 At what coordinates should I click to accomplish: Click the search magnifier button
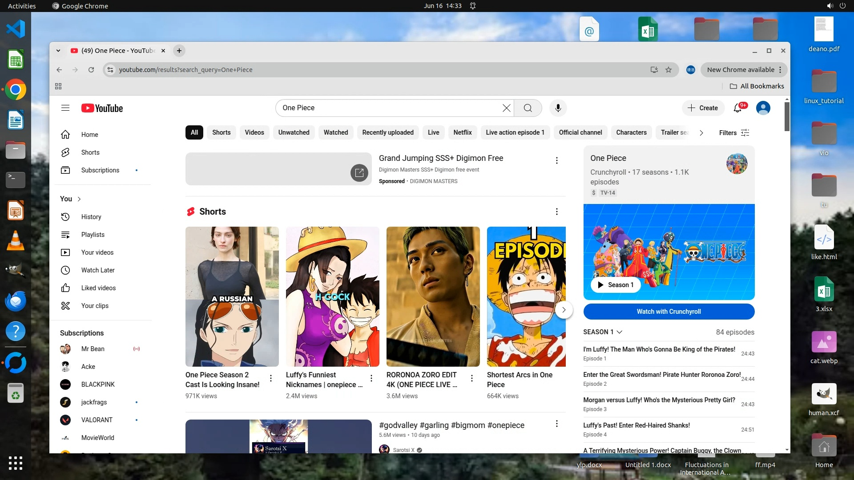[x=528, y=108]
